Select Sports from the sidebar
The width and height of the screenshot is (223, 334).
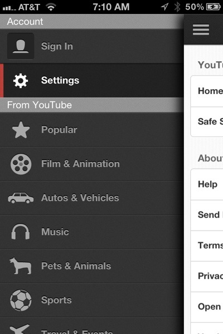tap(92, 300)
